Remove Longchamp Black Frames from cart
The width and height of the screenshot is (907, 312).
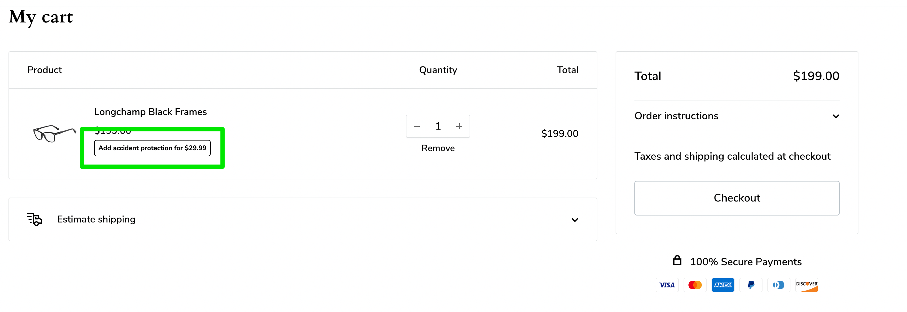[438, 148]
